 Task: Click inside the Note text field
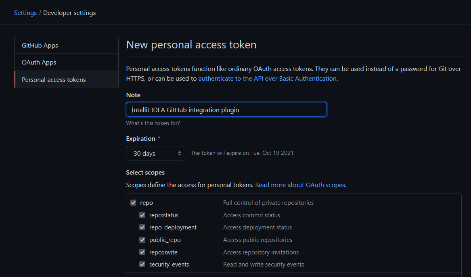[226, 110]
